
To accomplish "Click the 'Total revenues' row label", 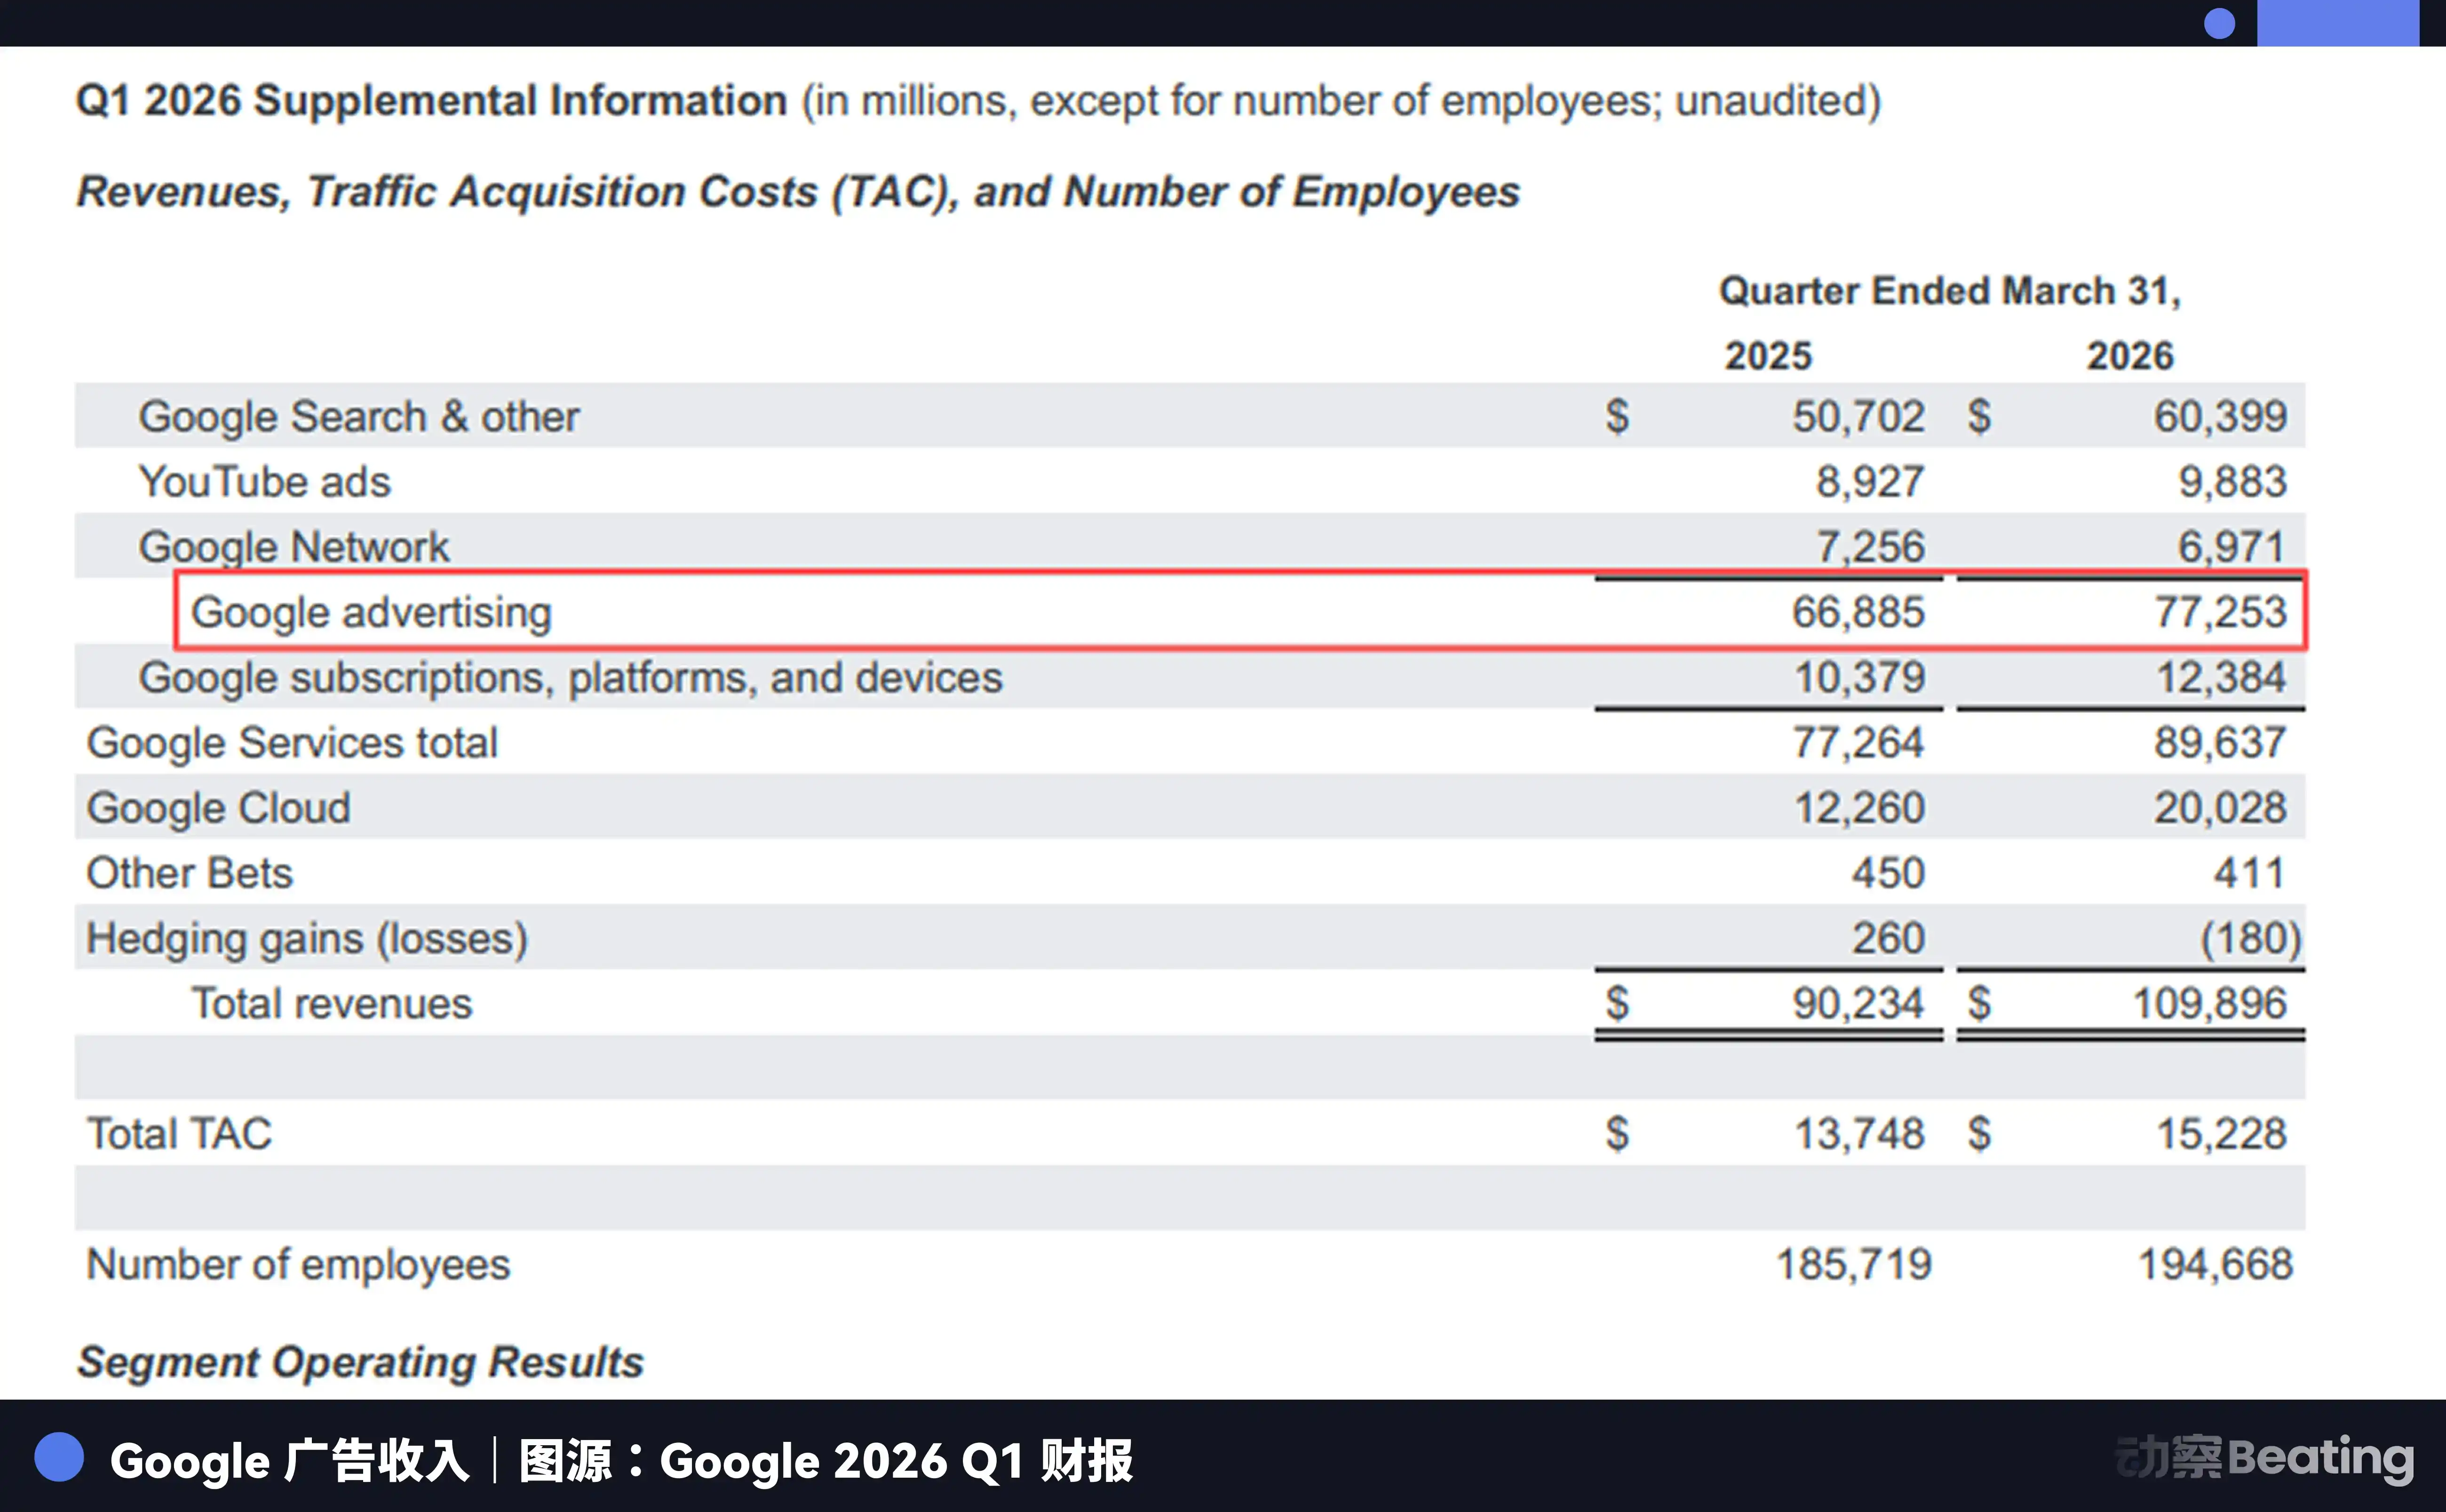I will click(x=331, y=1003).
